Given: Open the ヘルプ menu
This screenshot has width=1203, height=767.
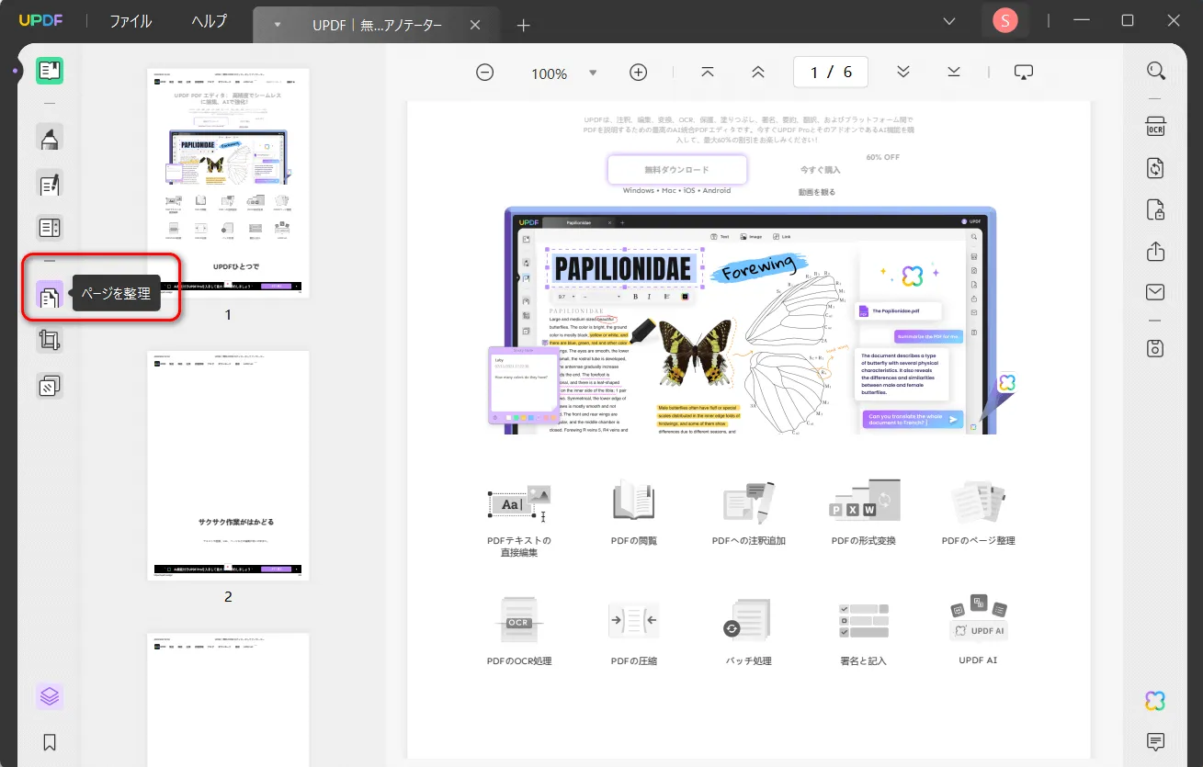Looking at the screenshot, I should (x=210, y=21).
